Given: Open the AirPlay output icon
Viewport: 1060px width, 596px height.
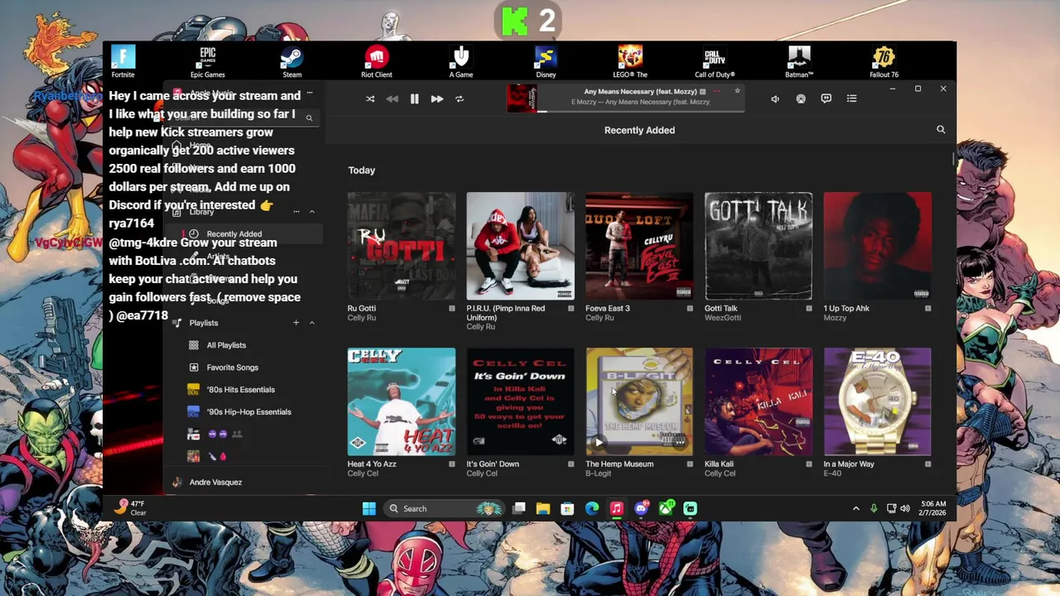Looking at the screenshot, I should [x=801, y=99].
